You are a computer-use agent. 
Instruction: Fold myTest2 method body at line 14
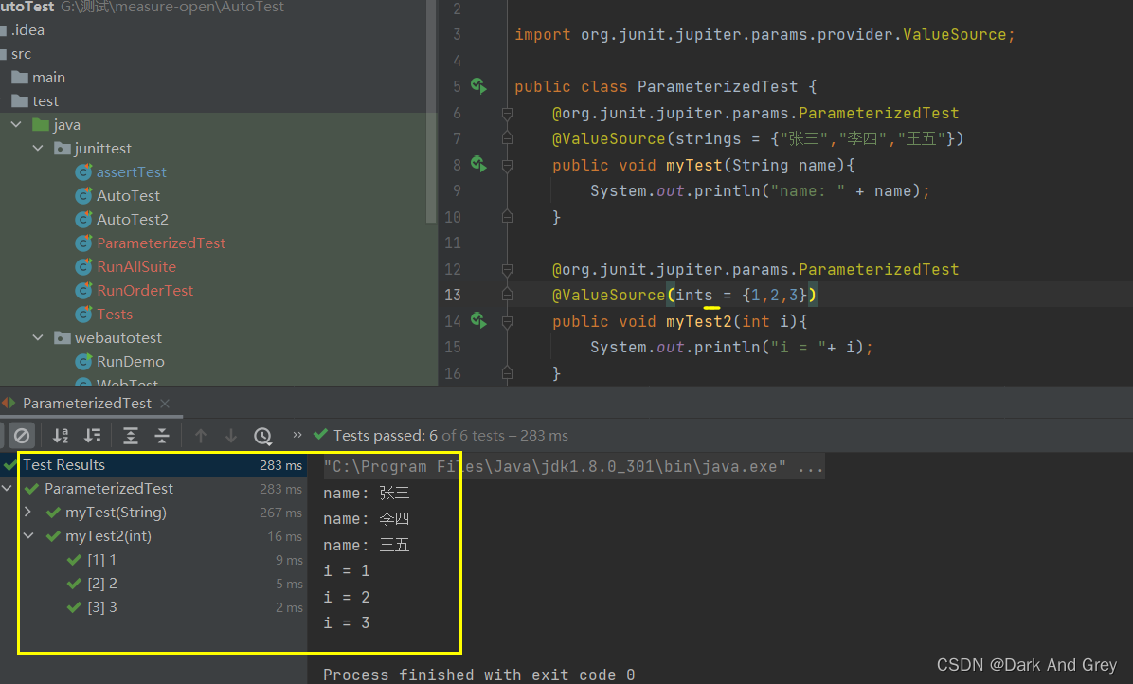507,321
